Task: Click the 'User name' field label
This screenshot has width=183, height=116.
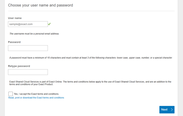Action: pos(15,18)
